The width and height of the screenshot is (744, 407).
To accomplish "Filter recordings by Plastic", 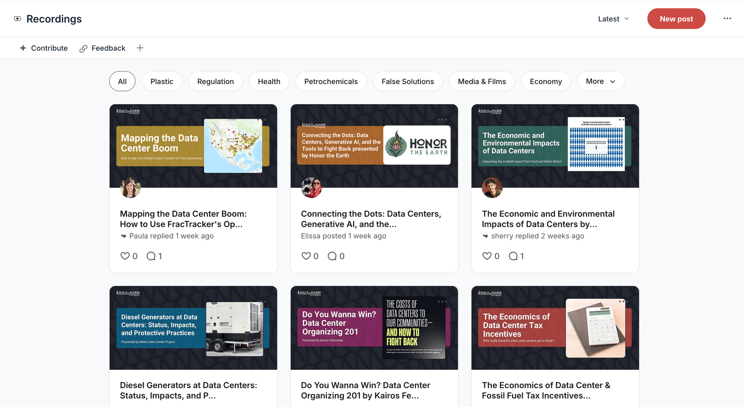I will [x=162, y=81].
